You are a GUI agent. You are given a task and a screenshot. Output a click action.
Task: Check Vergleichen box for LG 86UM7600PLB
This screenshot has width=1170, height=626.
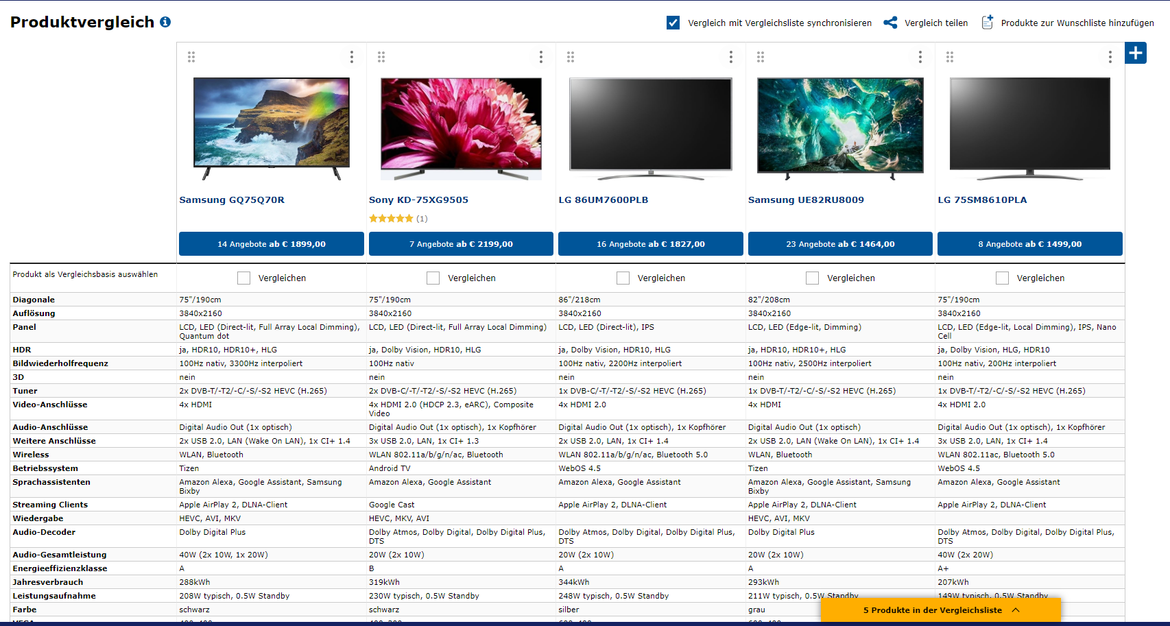tap(623, 278)
